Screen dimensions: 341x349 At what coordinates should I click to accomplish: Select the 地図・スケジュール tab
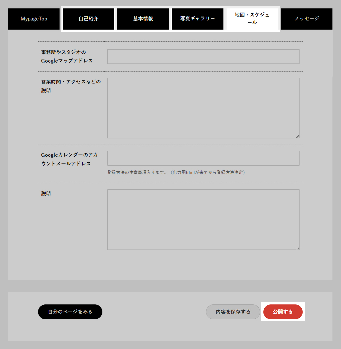tap(252, 19)
